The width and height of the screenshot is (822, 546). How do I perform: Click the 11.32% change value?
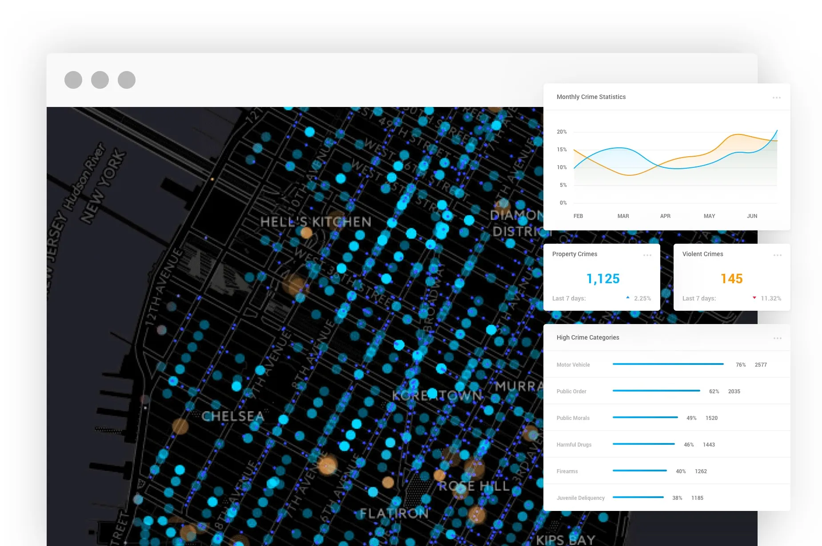point(771,298)
